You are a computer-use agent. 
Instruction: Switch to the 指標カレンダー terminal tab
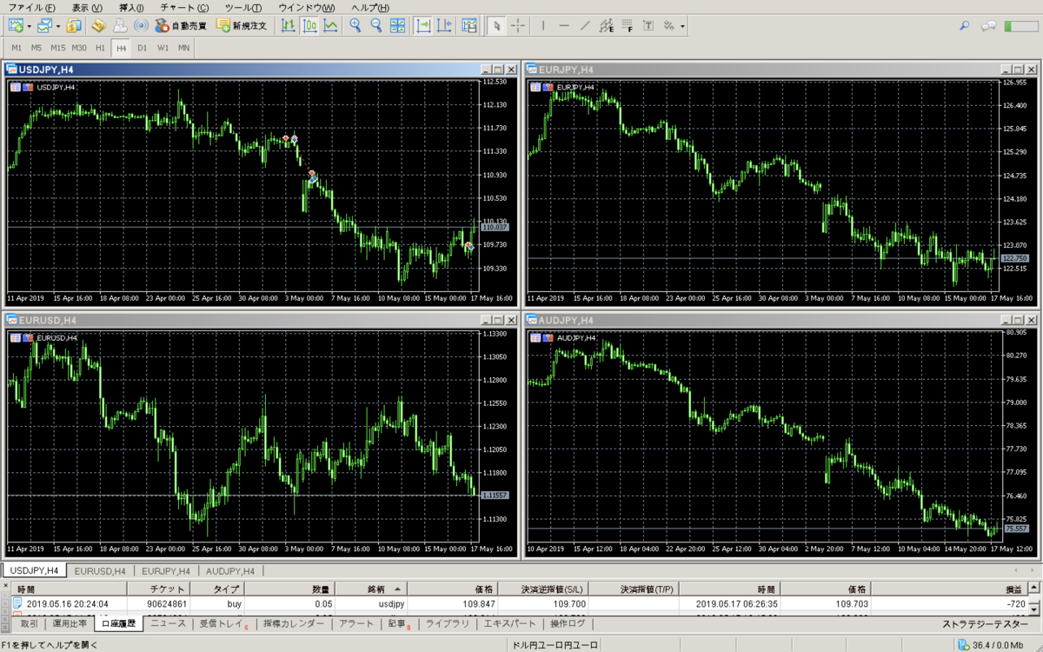coord(294,623)
